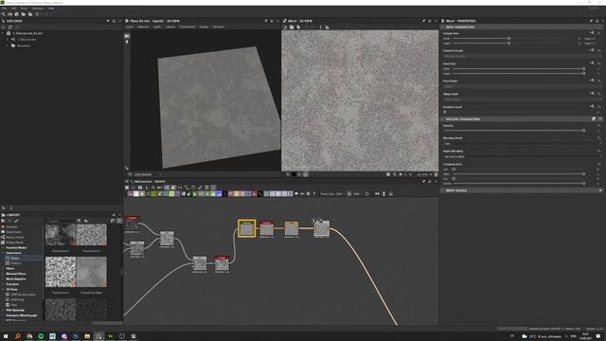This screenshot has height=341, width=606.
Task: Adjust the Output Size Width slider handle
Action: click(508, 39)
